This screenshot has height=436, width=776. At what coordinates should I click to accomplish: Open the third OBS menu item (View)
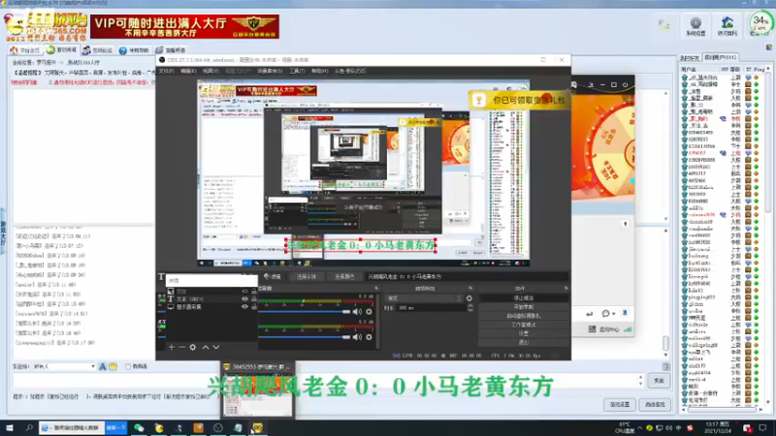coord(210,71)
